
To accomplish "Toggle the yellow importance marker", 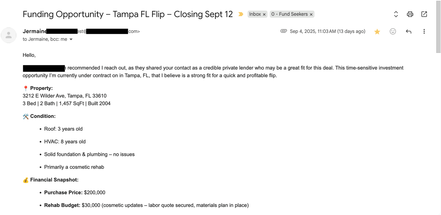I will click(x=241, y=14).
